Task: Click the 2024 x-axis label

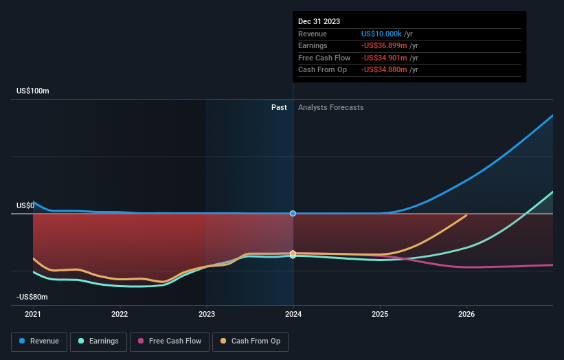Action: click(x=293, y=314)
